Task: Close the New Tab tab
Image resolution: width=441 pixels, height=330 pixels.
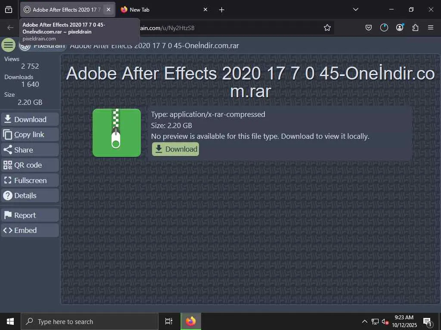Action: [x=205, y=9]
